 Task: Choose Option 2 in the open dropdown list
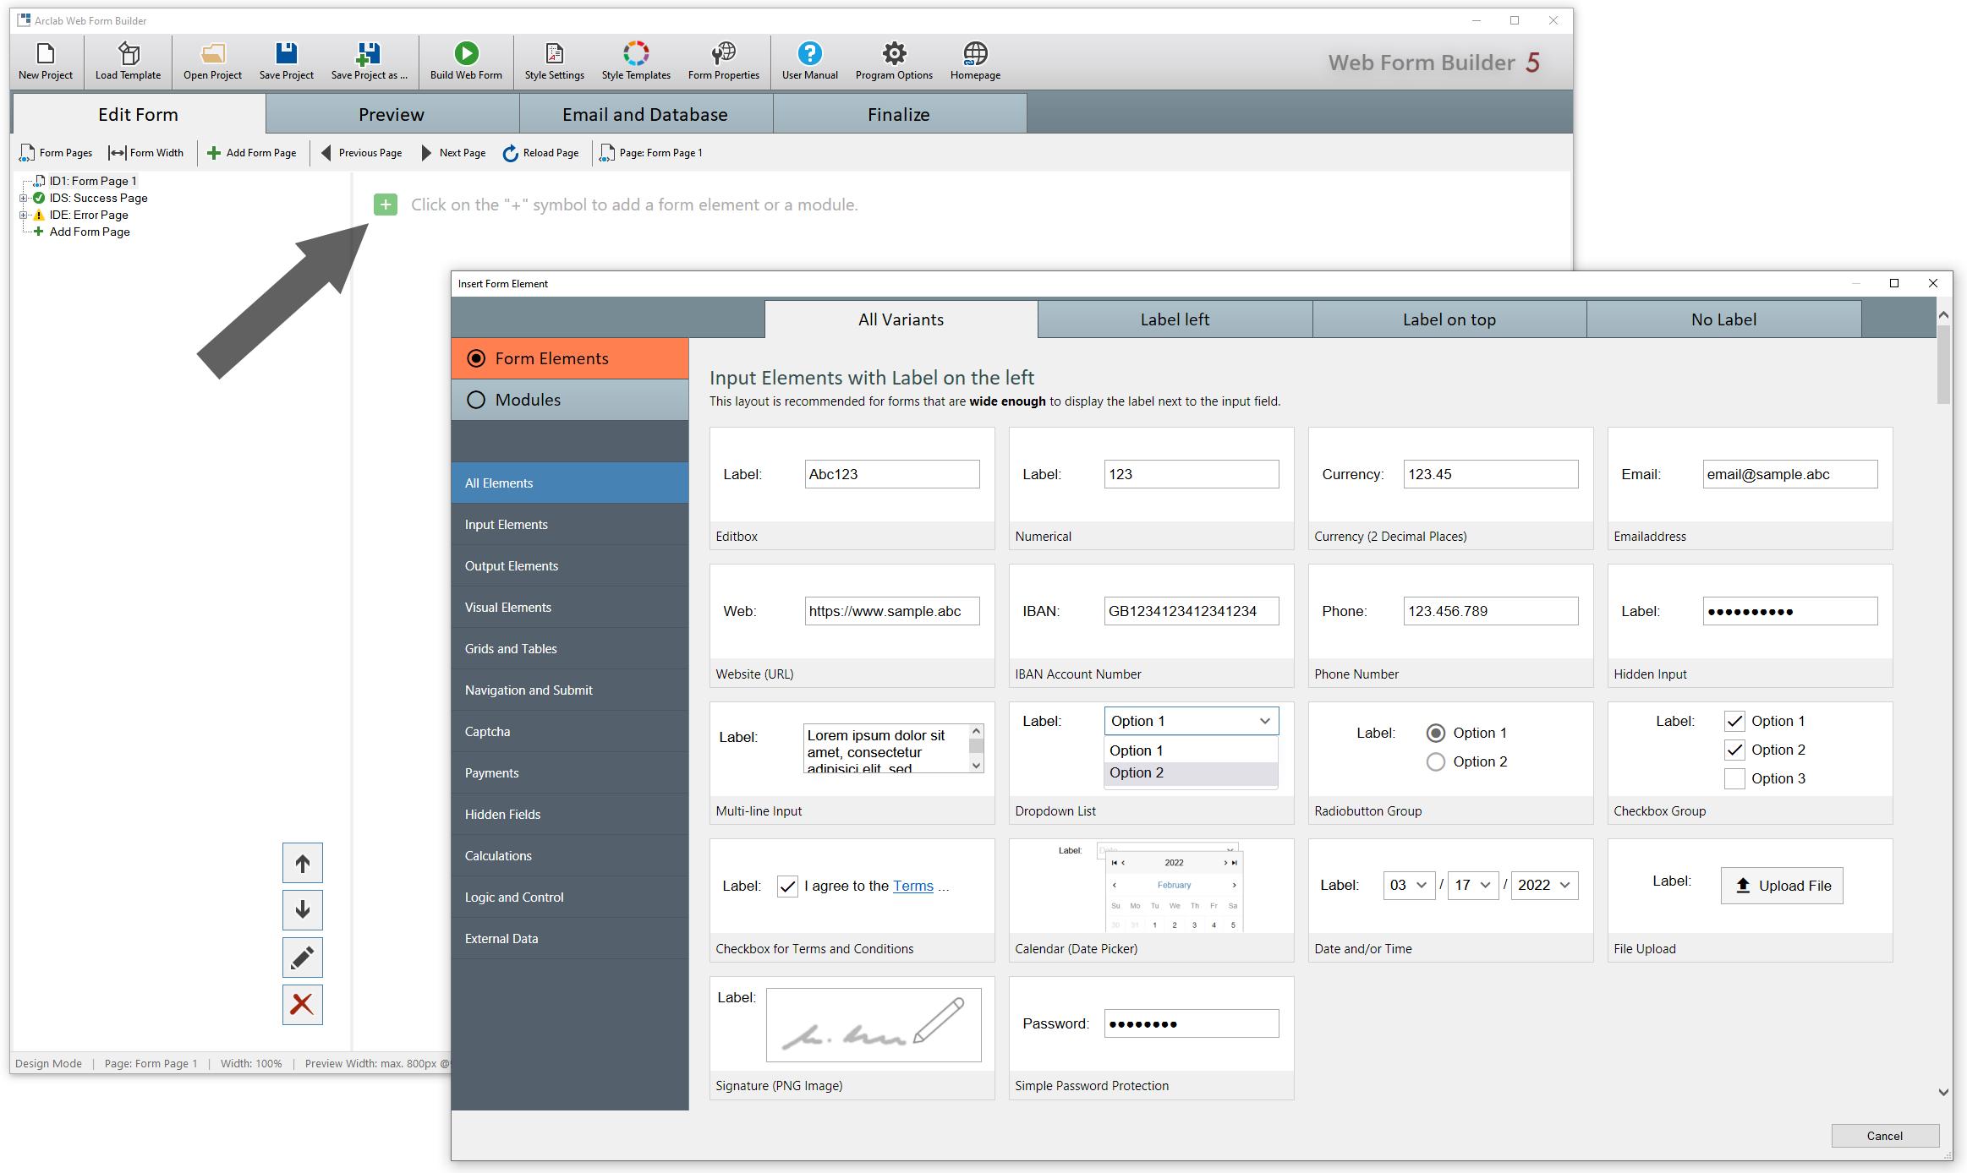pyautogui.click(x=1191, y=772)
